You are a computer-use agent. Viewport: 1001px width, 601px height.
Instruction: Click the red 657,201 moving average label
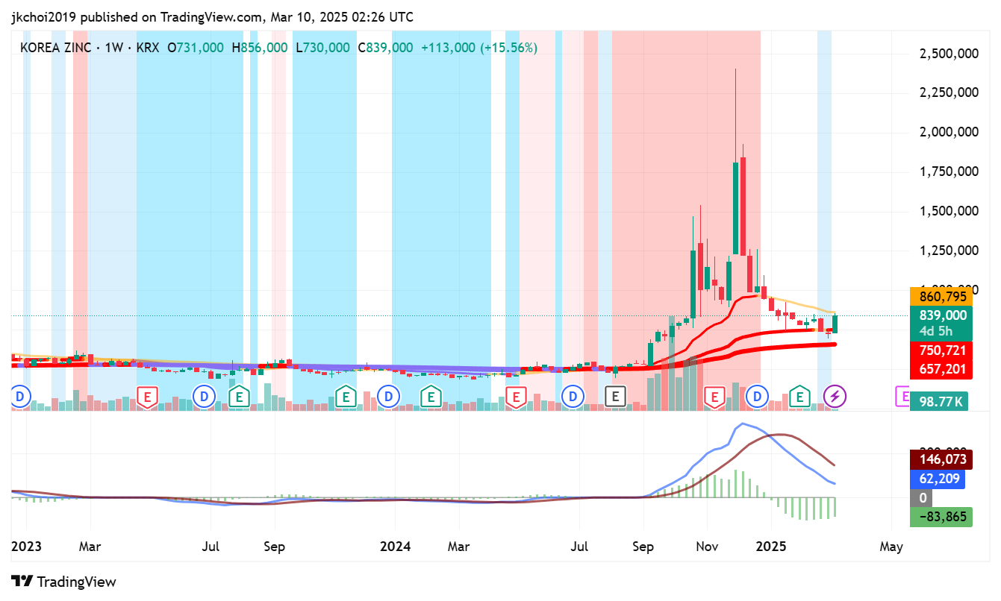point(942,369)
